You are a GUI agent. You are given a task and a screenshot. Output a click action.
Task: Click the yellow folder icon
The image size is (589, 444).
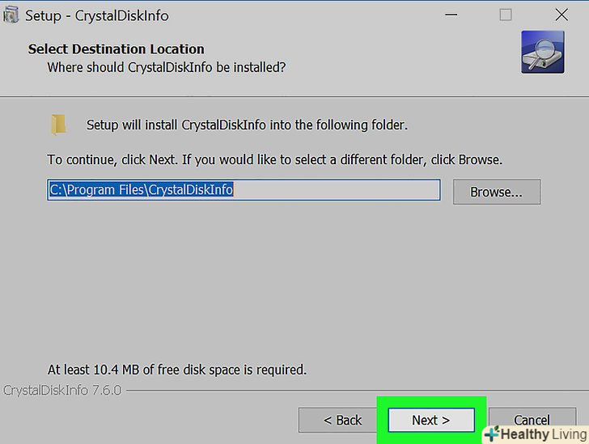click(x=58, y=125)
